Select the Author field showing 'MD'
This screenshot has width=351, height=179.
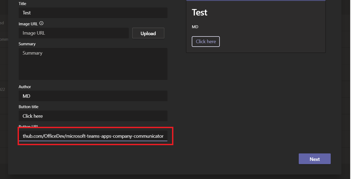tap(93, 96)
